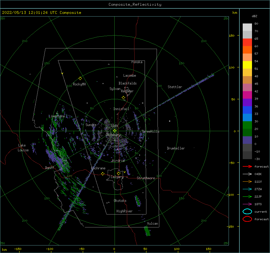Select the blue 33-36 dBZ color swatch
The width and height of the screenshot is (270, 253).
point(247,110)
